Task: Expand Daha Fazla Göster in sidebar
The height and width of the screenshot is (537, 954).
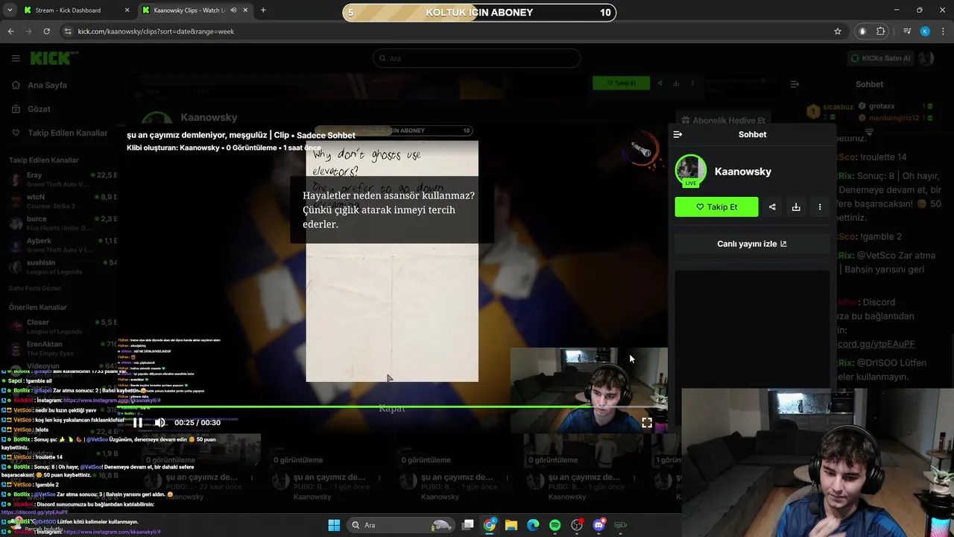Action: coord(35,288)
